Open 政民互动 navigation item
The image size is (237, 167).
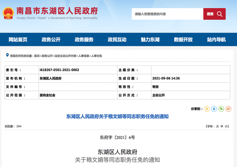pyautogui.click(x=117, y=40)
